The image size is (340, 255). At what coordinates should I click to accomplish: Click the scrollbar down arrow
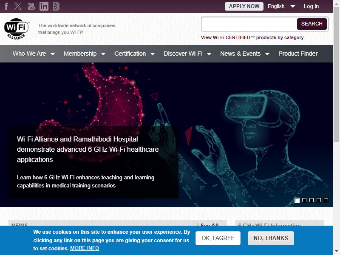pyautogui.click(x=336, y=252)
